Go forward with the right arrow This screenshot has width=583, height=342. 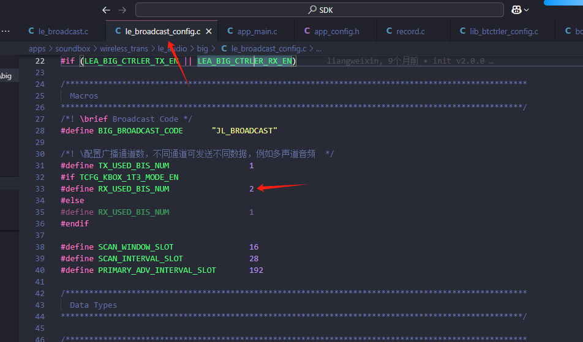[x=122, y=10]
